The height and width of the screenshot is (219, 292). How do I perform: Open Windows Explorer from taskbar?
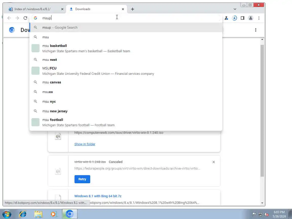(38, 214)
